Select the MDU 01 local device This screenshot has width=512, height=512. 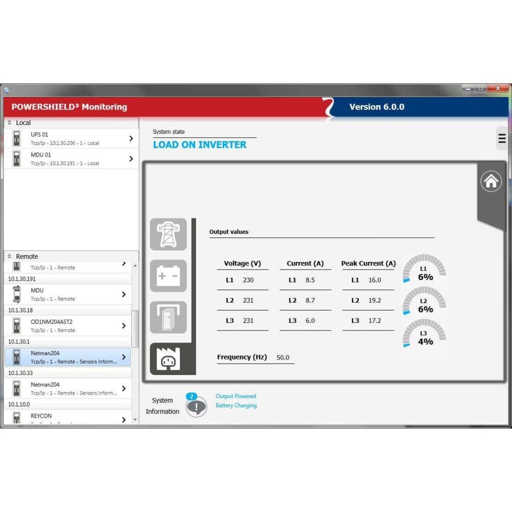tap(71, 158)
